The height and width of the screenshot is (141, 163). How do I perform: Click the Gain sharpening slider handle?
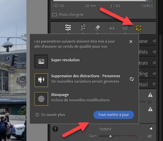coord(110,136)
